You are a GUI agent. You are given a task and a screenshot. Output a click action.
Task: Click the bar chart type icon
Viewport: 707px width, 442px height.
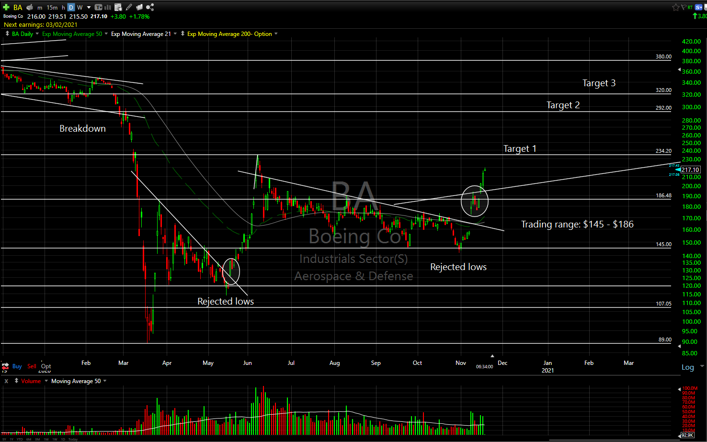coord(108,7)
